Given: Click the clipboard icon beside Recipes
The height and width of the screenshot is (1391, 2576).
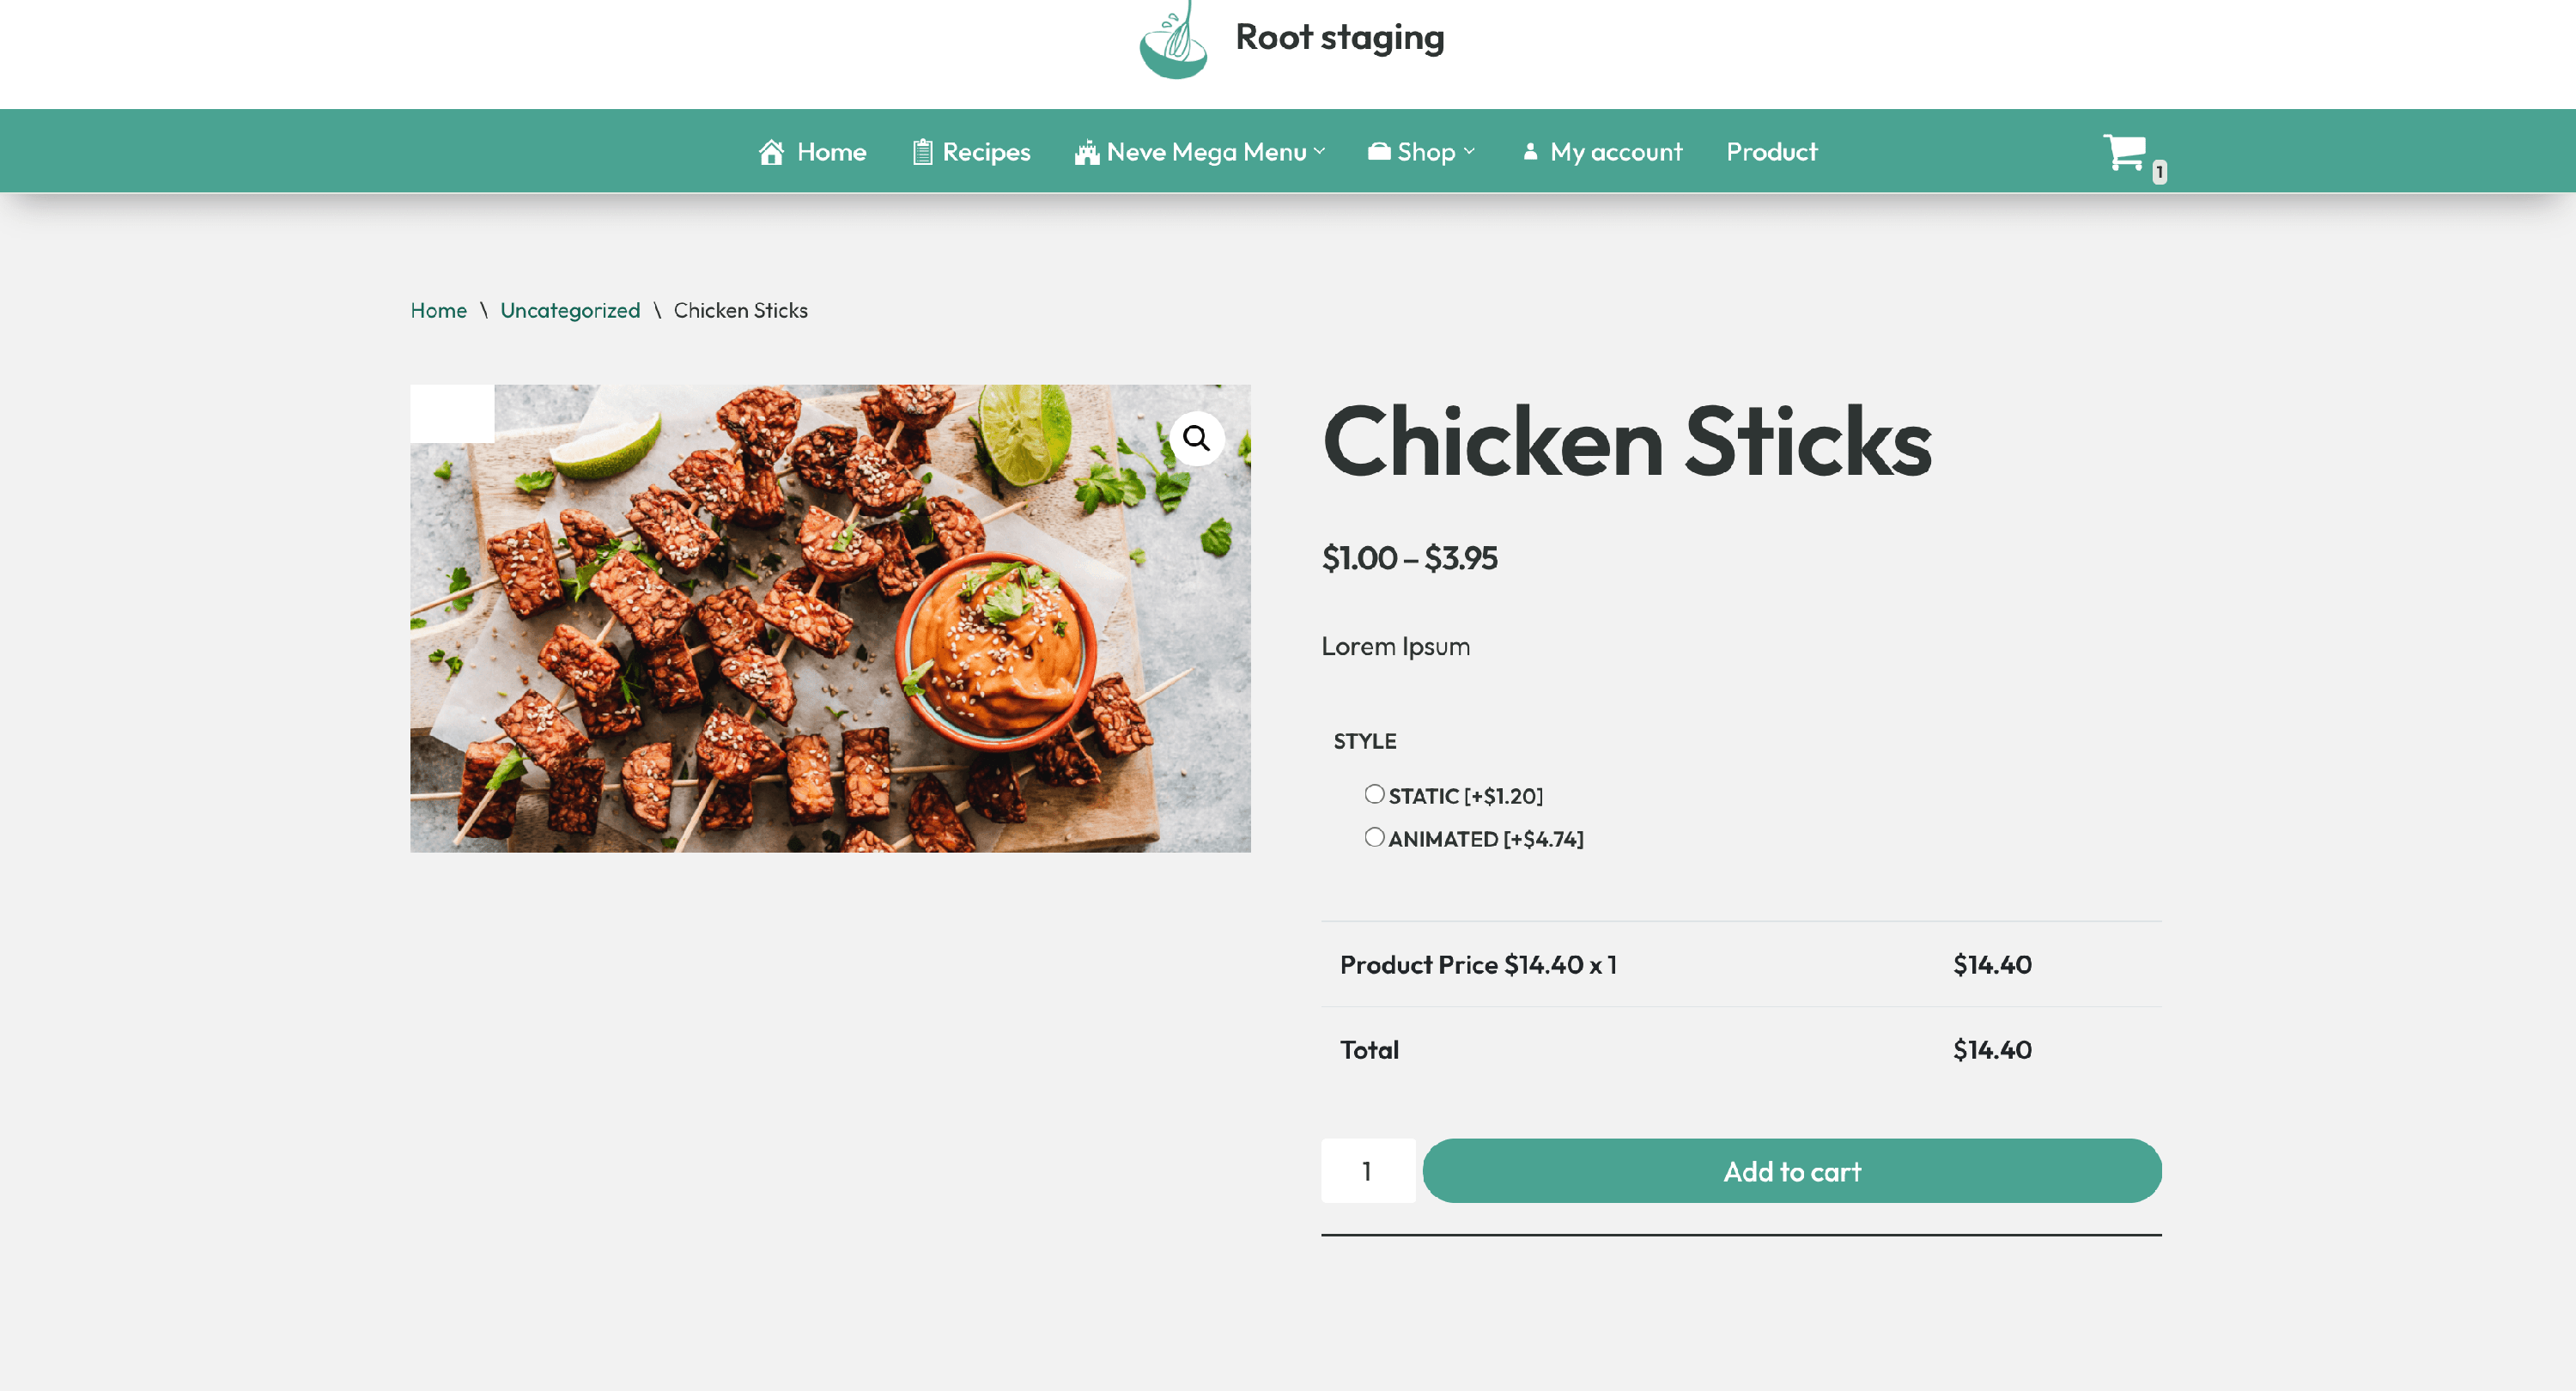Looking at the screenshot, I should pos(922,152).
